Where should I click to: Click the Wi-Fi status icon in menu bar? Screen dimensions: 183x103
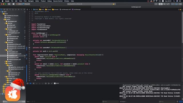tap(157, 1)
